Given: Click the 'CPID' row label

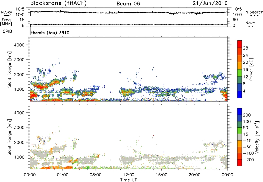Looking at the screenshot, I should (7, 31).
